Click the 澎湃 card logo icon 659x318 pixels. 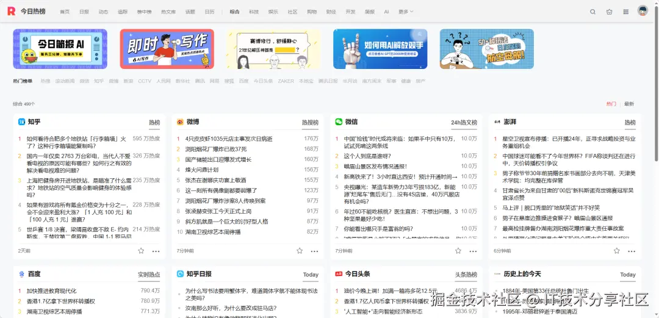coord(497,122)
